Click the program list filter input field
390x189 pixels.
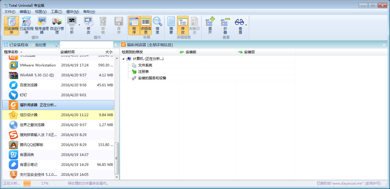pyautogui.click(x=86, y=45)
